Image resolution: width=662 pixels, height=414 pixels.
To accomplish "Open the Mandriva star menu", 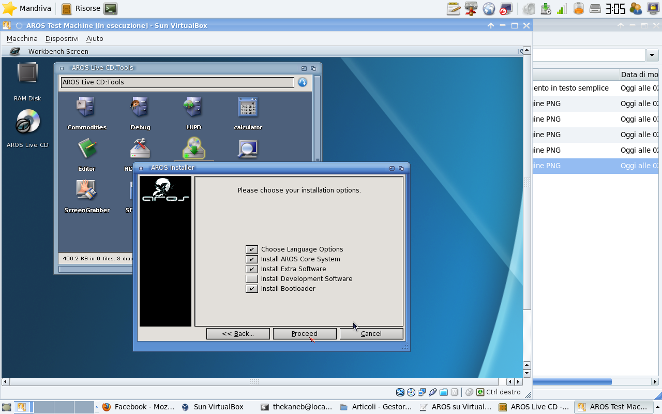I will [27, 8].
